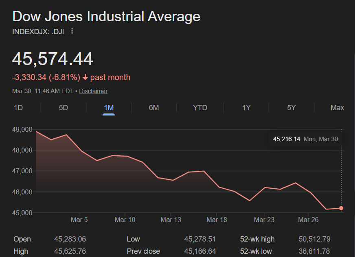Click the Mar 30 data point dot
The image size is (355, 257).
point(341,208)
